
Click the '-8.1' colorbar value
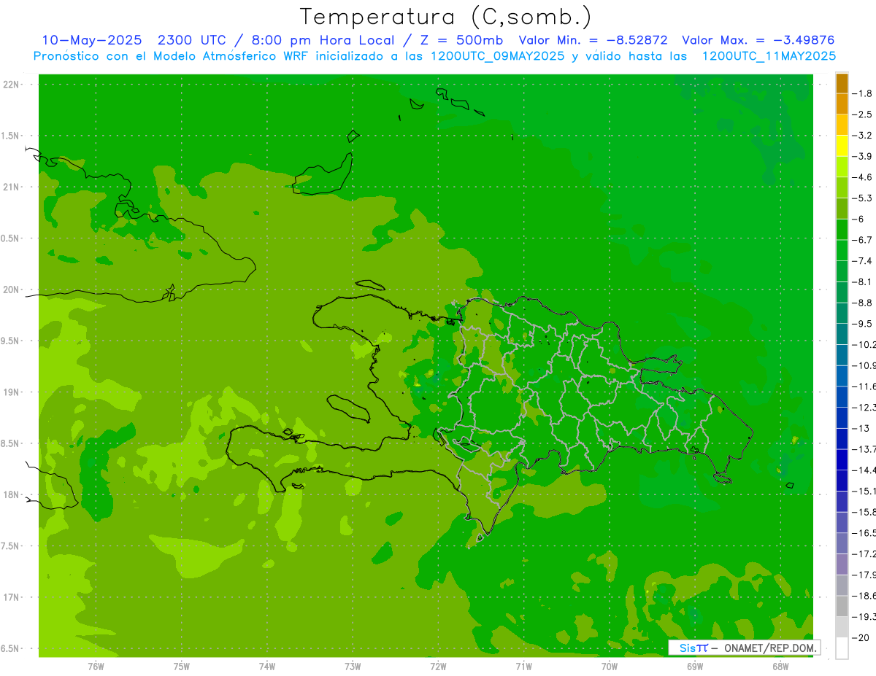pyautogui.click(x=863, y=281)
